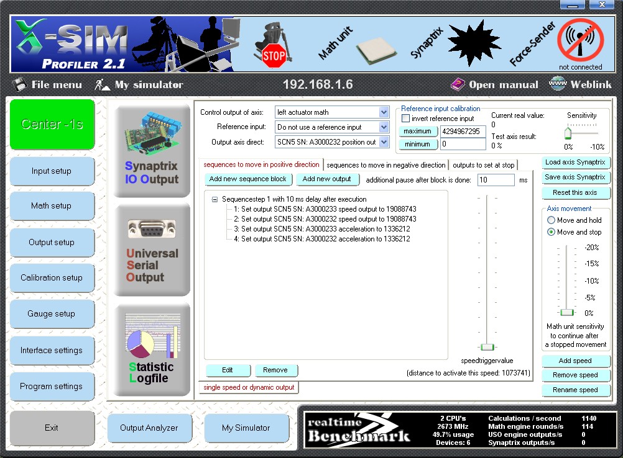Launch the Output Analyzer
Image resolution: width=623 pixels, height=458 pixels.
point(149,428)
